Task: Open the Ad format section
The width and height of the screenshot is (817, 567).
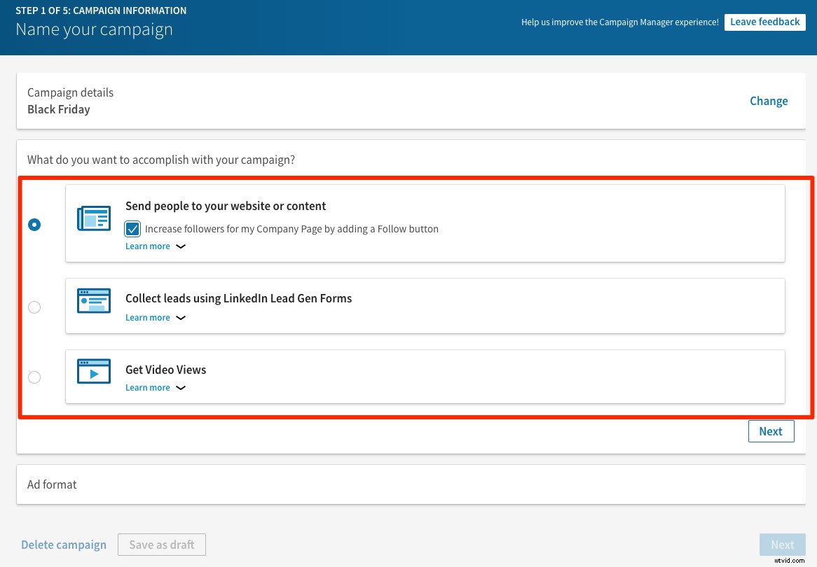Action: [52, 484]
